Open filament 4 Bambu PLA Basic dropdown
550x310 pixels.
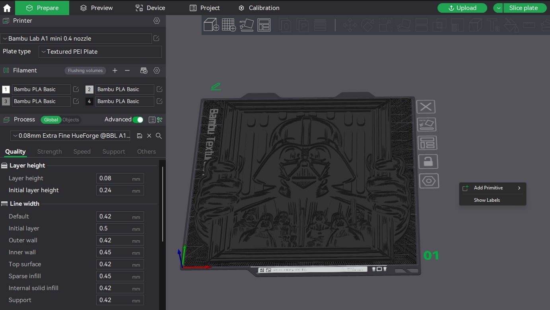tap(124, 101)
